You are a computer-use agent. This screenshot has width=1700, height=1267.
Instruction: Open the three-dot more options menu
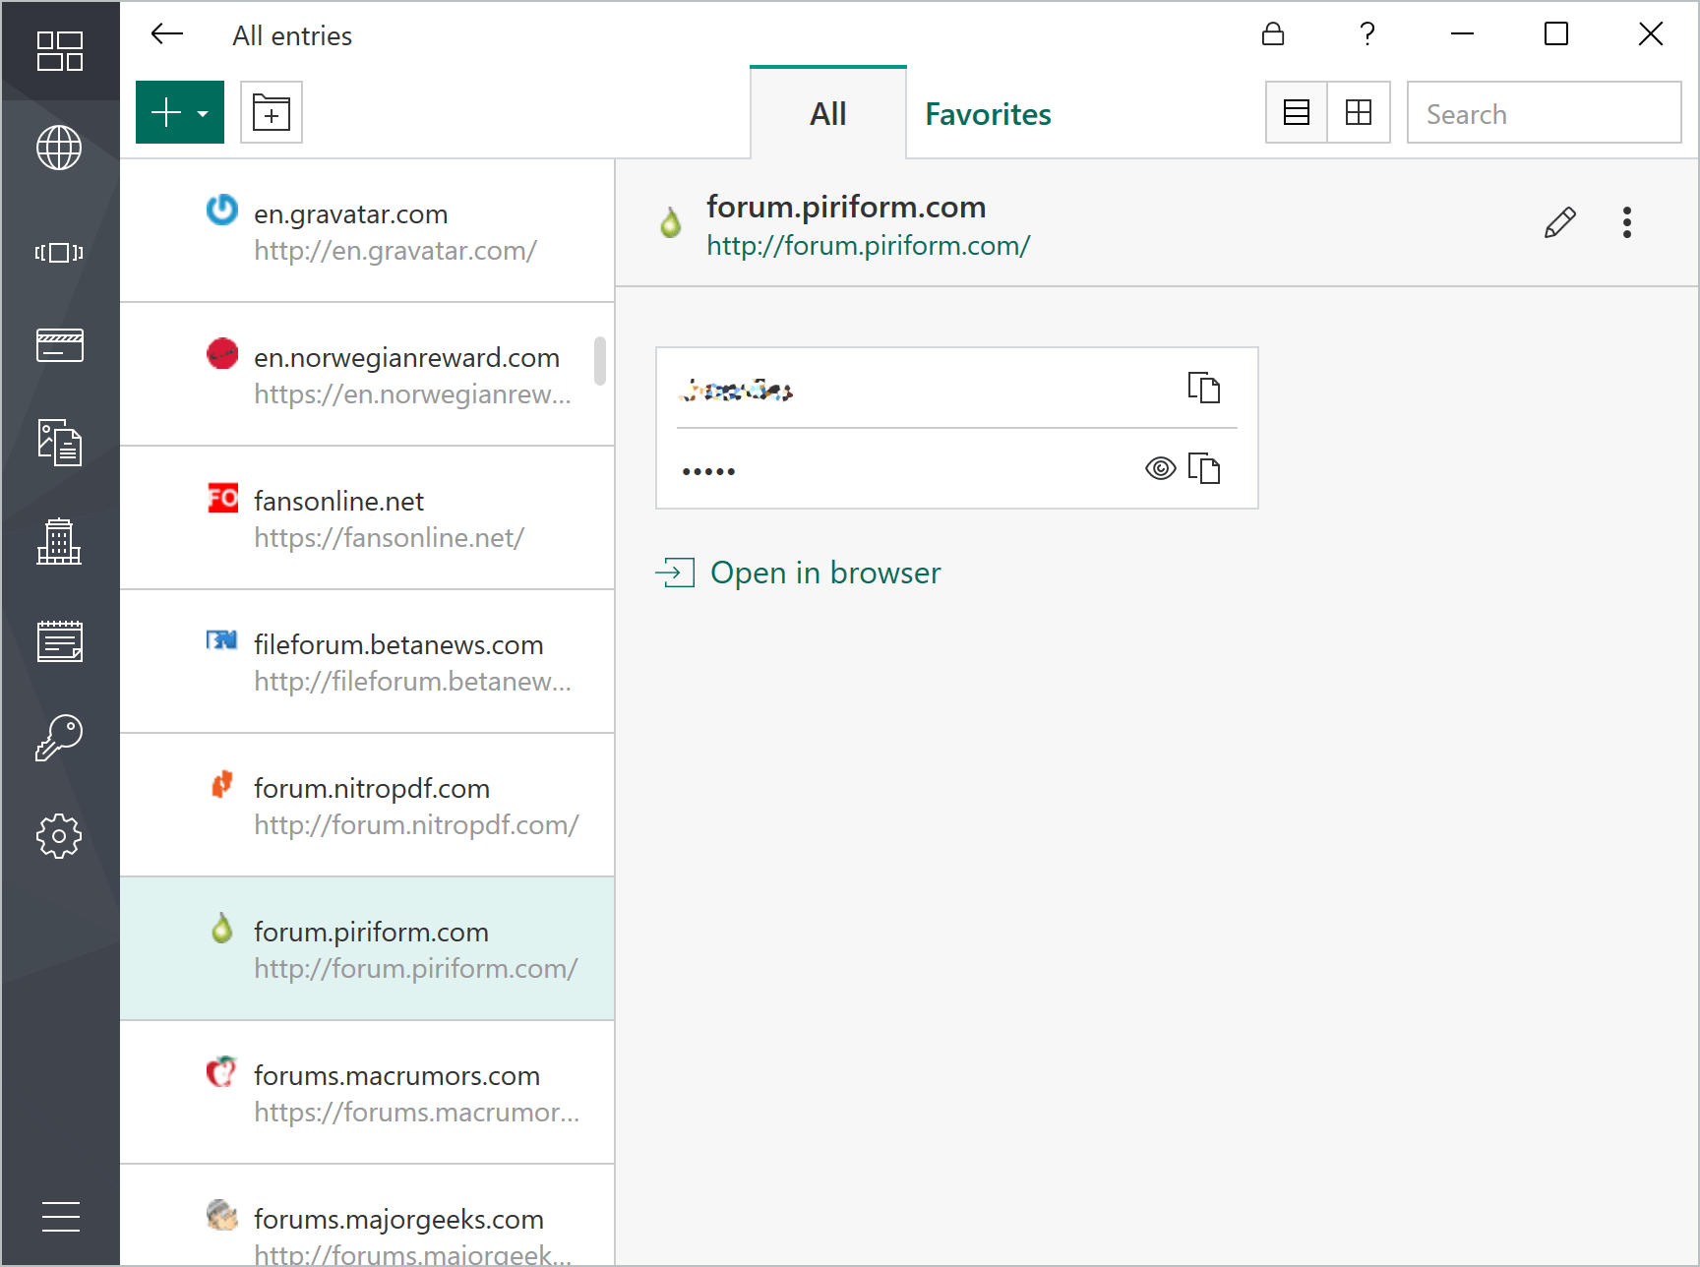tap(1627, 222)
